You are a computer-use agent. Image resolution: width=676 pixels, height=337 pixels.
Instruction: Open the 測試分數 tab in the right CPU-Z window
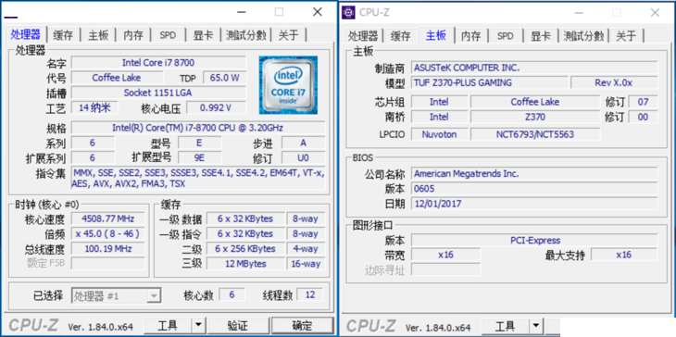pyautogui.click(x=583, y=36)
